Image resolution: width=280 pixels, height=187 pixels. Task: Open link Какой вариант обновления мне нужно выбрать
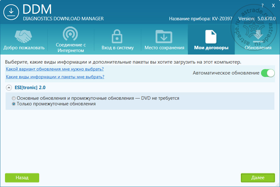55,69
